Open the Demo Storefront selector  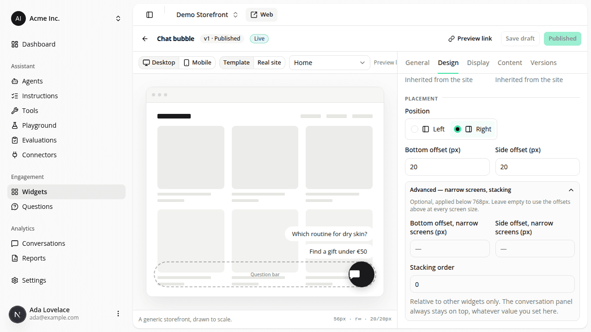click(207, 15)
